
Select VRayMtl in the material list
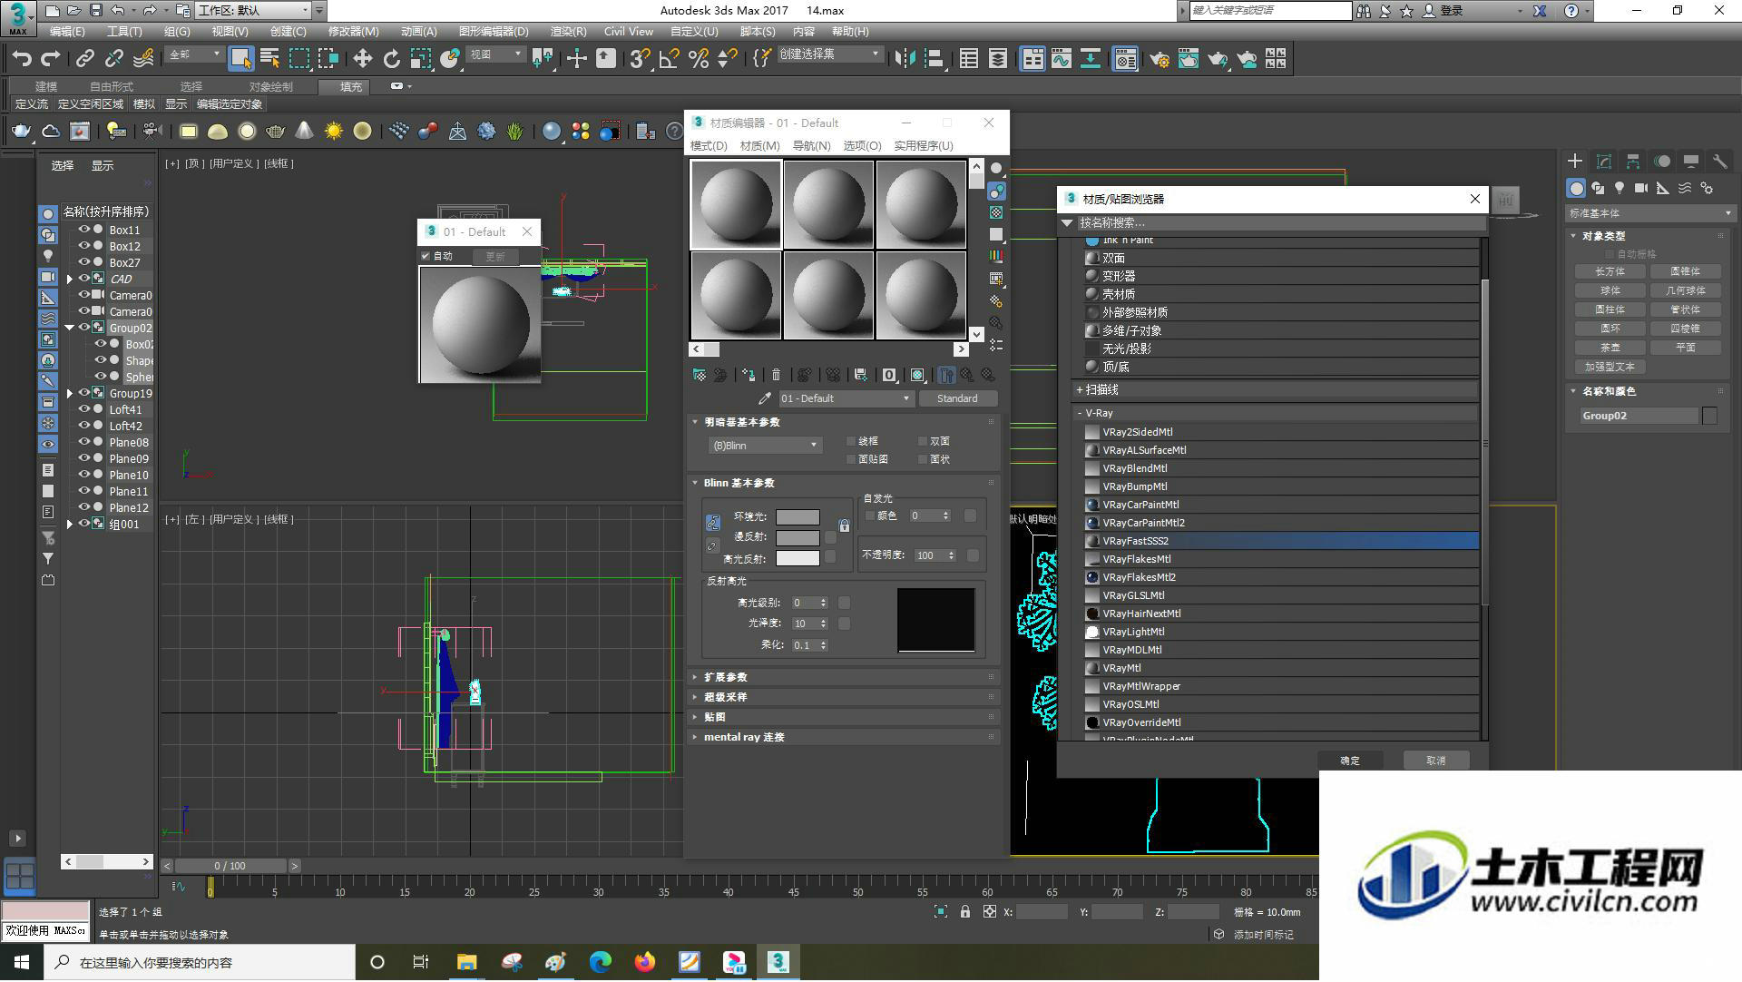point(1282,668)
